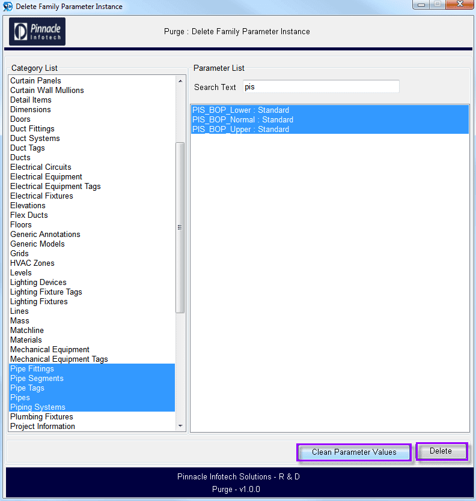Viewport: 476px width, 501px height.
Task: Select Duct Systems category
Action: pyautogui.click(x=92, y=138)
